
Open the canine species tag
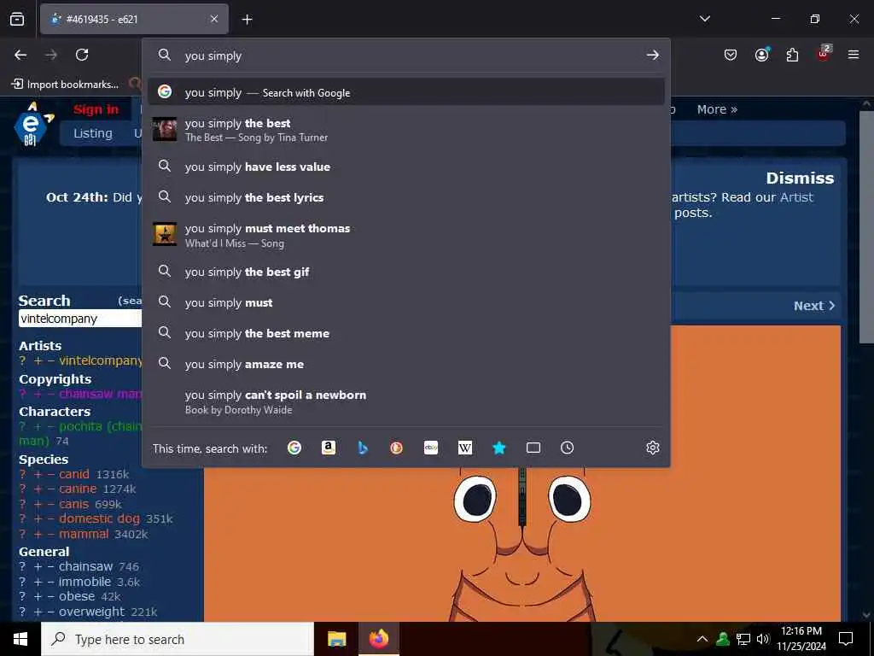coord(78,489)
